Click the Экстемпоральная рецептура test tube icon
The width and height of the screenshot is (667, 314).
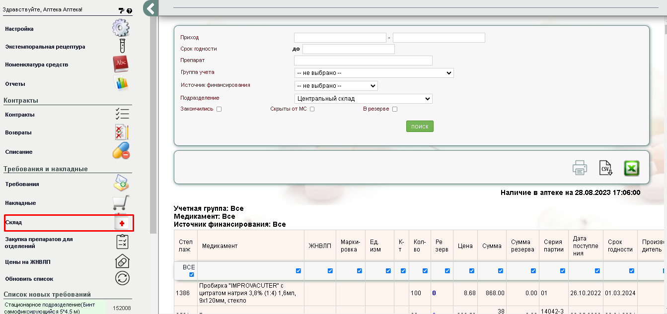click(x=122, y=46)
